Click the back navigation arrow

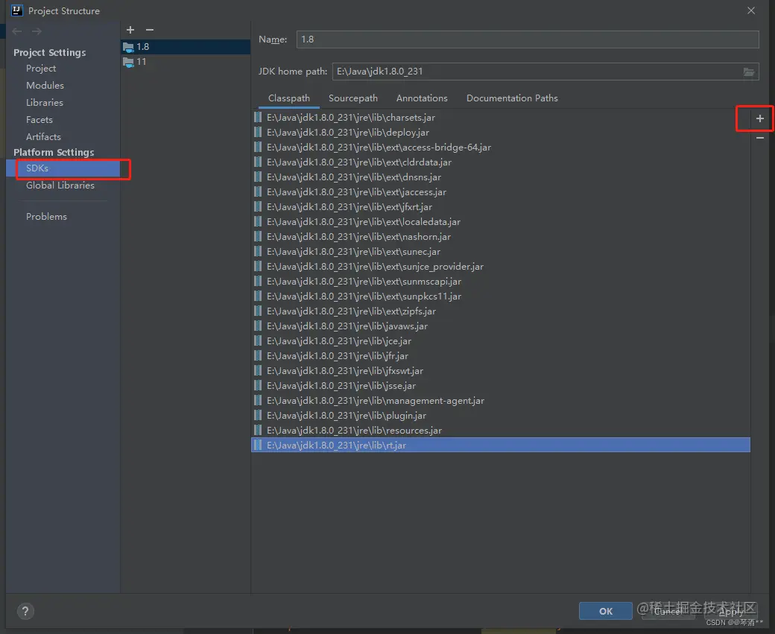17,31
